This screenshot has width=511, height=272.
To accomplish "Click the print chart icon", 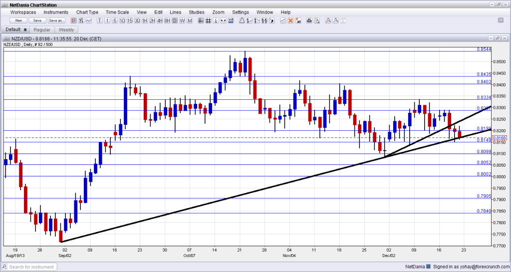I will [309, 20].
